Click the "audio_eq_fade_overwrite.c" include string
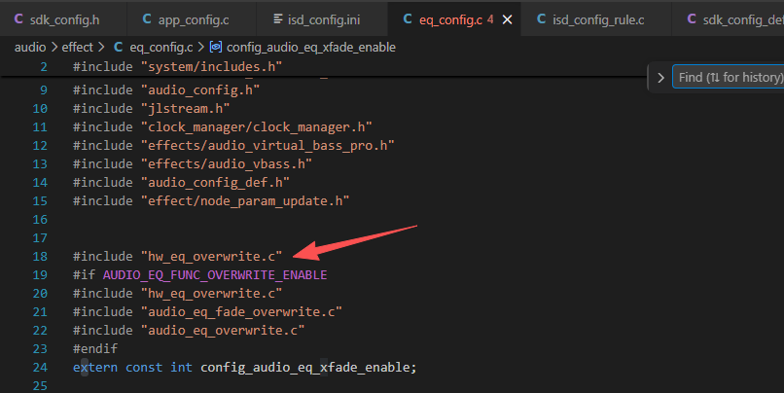The image size is (784, 393). (241, 312)
